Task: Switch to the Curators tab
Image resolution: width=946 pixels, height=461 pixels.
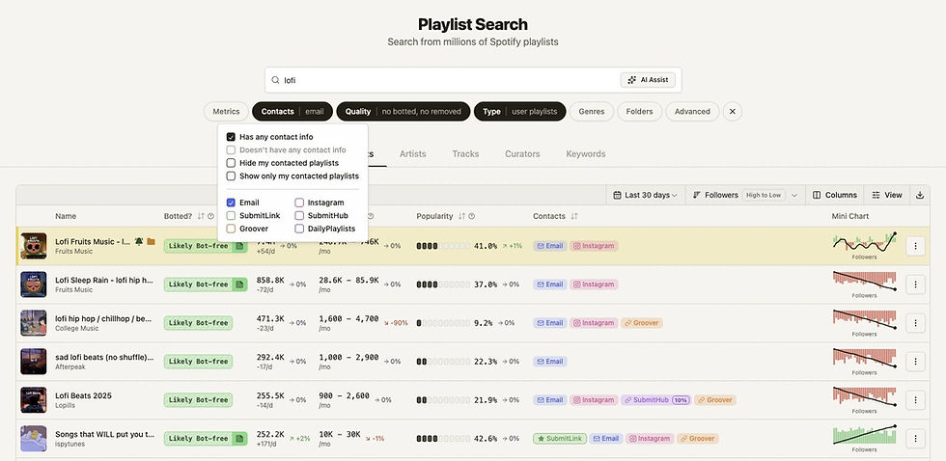Action: click(x=522, y=153)
